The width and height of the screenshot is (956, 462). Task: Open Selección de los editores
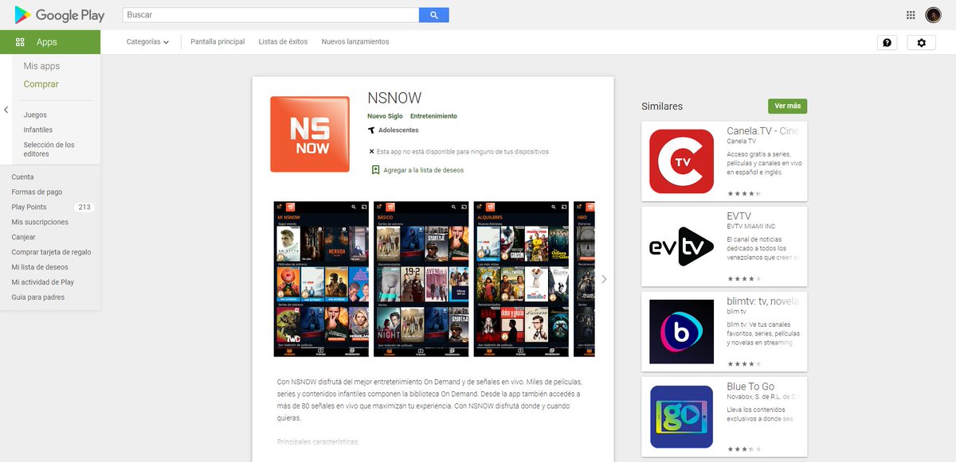[x=49, y=149]
